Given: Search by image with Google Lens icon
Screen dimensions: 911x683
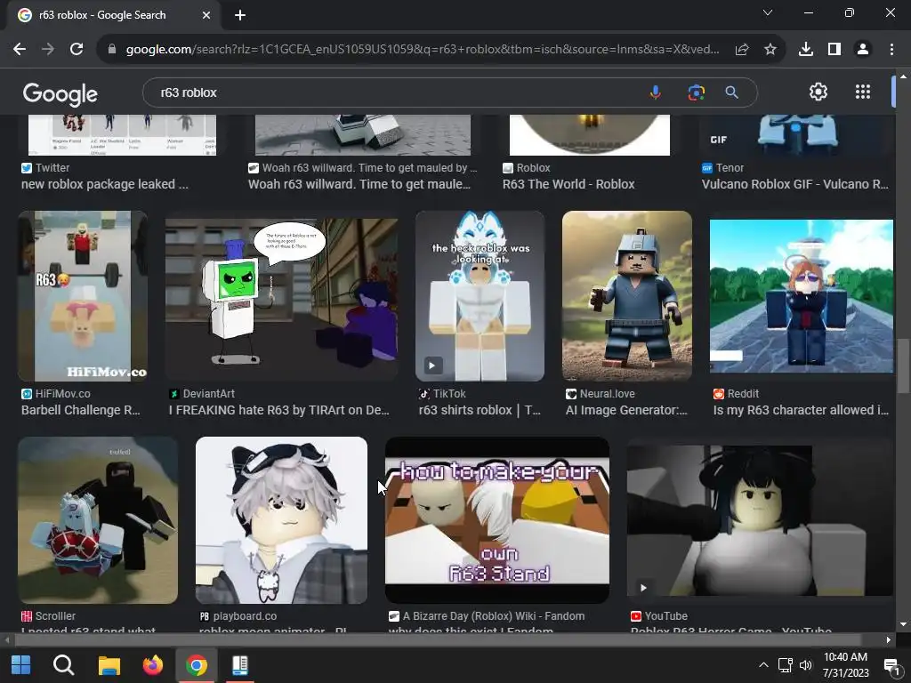Looking at the screenshot, I should 696,92.
